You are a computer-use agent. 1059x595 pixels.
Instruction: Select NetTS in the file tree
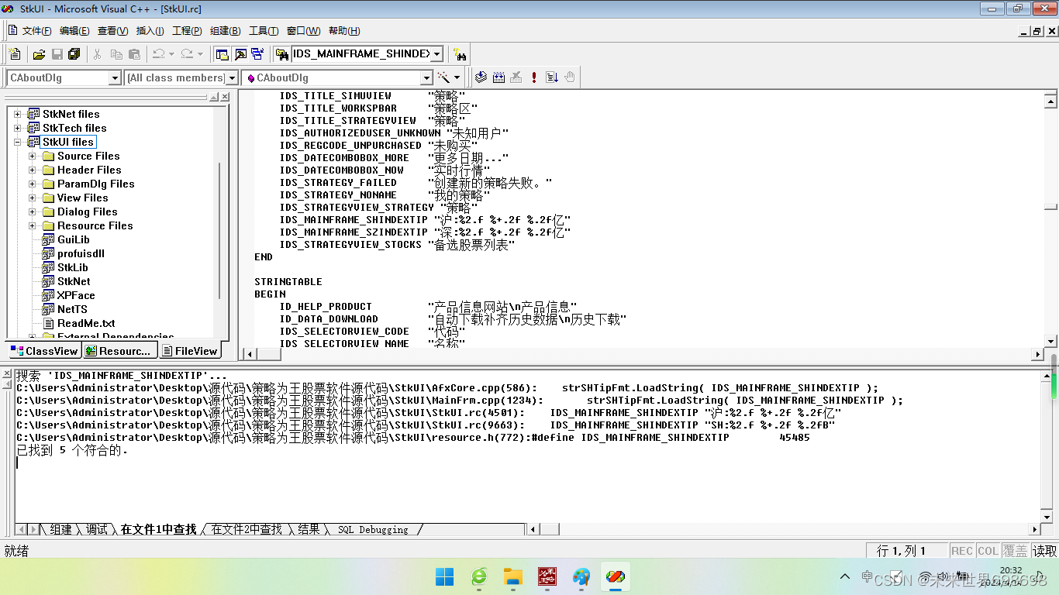click(72, 309)
